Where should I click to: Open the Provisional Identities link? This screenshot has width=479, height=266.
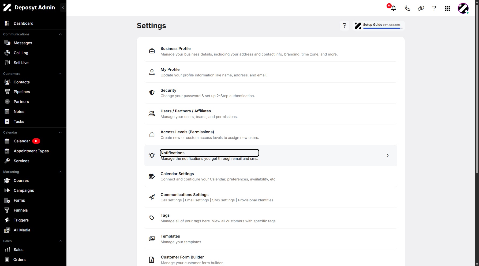tap(256, 200)
